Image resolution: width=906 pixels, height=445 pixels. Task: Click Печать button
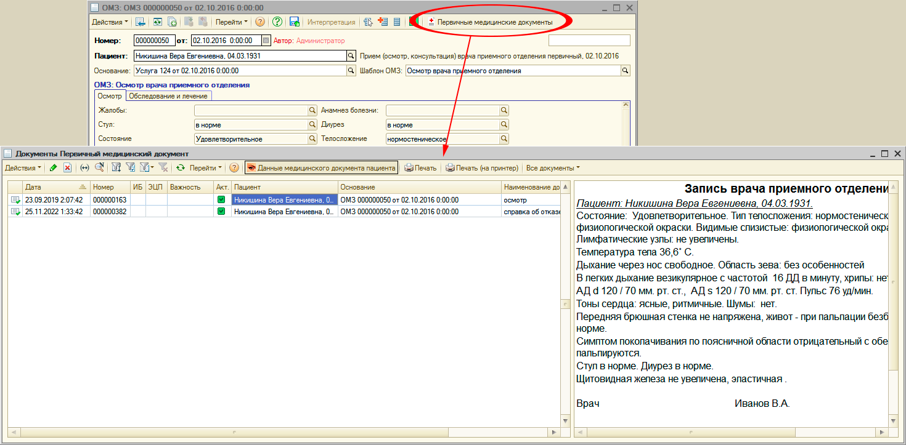421,167
